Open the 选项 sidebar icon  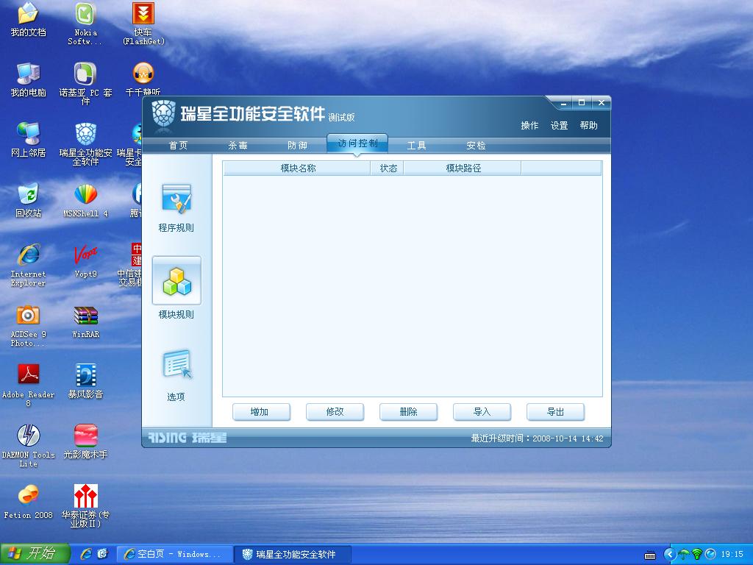point(176,363)
